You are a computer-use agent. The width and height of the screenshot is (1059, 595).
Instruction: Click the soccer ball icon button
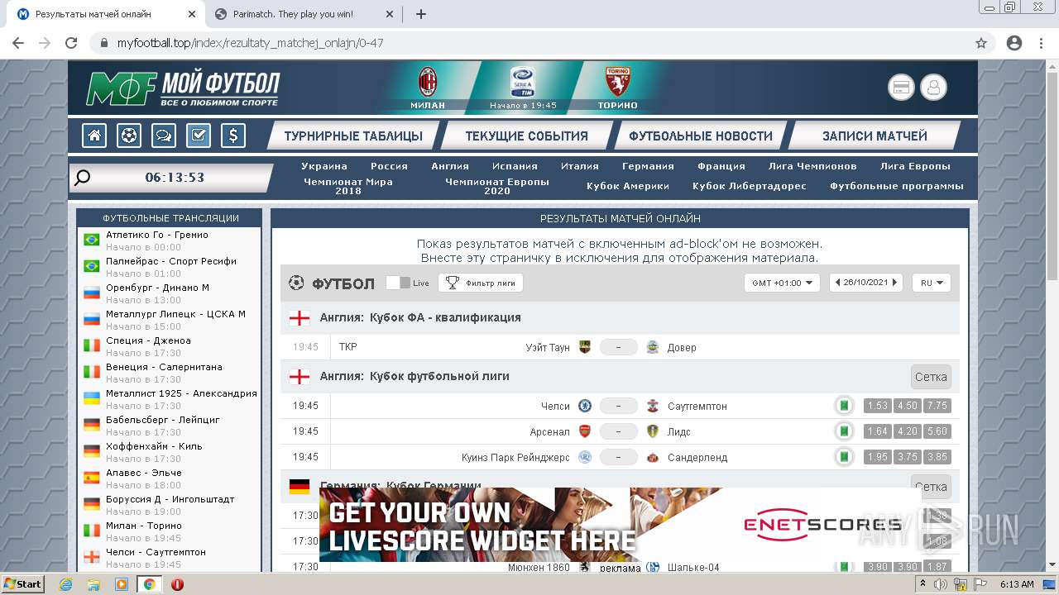tap(129, 136)
